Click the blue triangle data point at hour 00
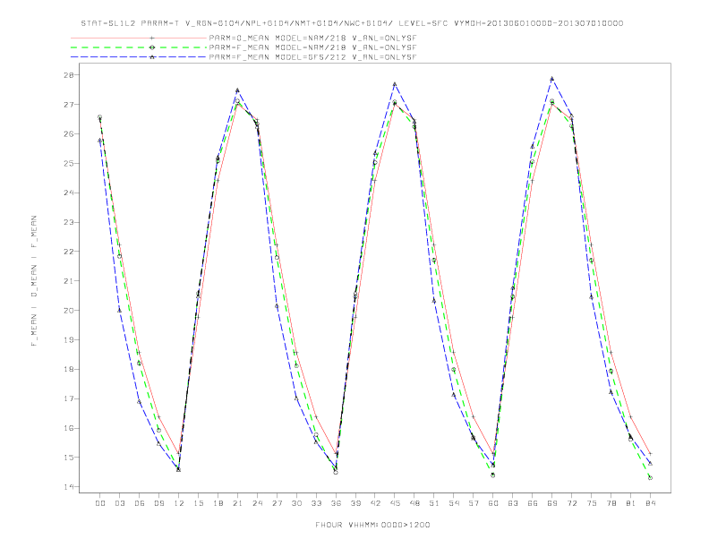The image size is (709, 548). 100,141
